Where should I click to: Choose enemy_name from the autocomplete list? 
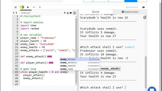[x=80, y=69]
